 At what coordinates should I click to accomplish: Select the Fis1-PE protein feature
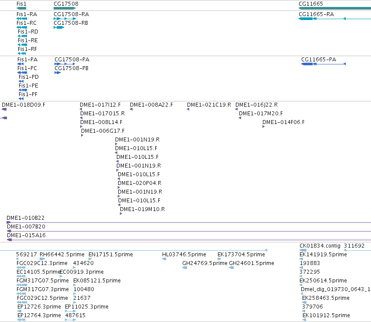tap(28, 86)
